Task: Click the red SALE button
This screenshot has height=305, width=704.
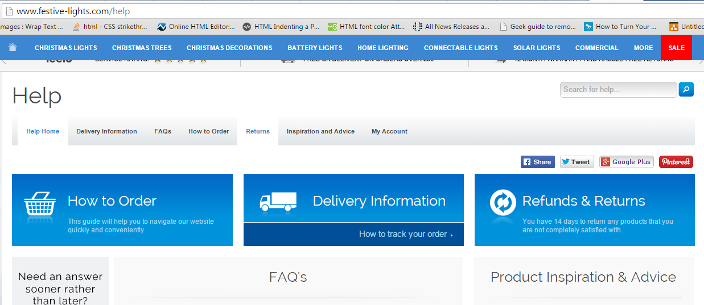Action: [x=676, y=48]
